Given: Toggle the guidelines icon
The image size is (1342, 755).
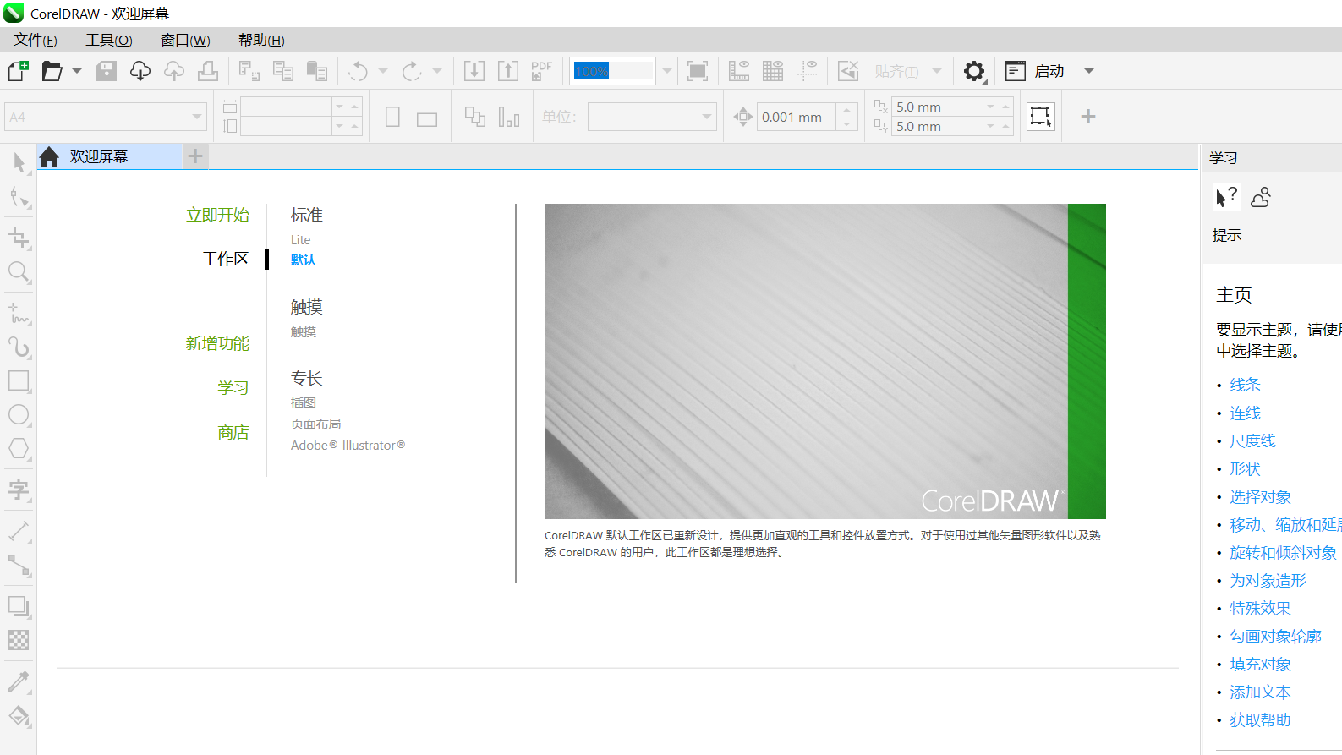Looking at the screenshot, I should point(807,71).
